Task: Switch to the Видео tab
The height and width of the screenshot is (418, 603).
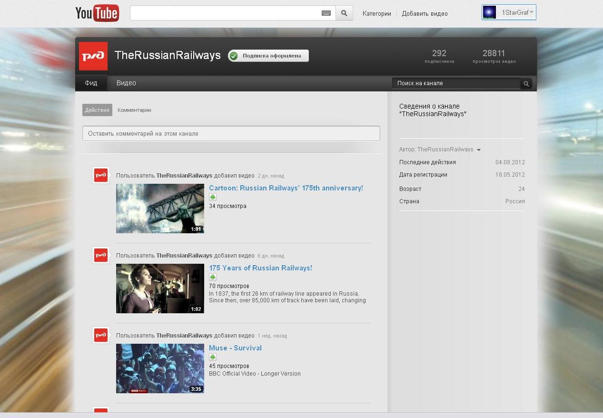Action: (126, 83)
